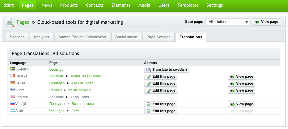Select the Page Settings tab
Image resolution: width=288 pixels, height=129 pixels.
(x=158, y=37)
